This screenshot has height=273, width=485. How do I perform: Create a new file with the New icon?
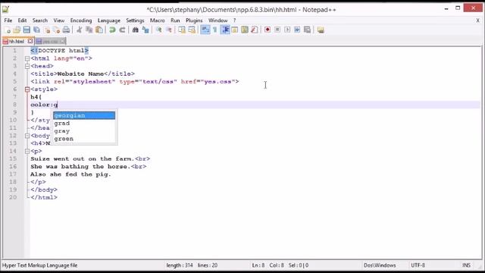[8, 30]
